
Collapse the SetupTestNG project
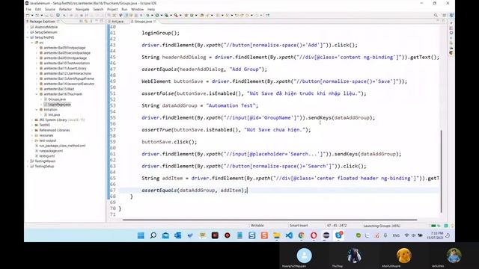[x=28, y=37]
